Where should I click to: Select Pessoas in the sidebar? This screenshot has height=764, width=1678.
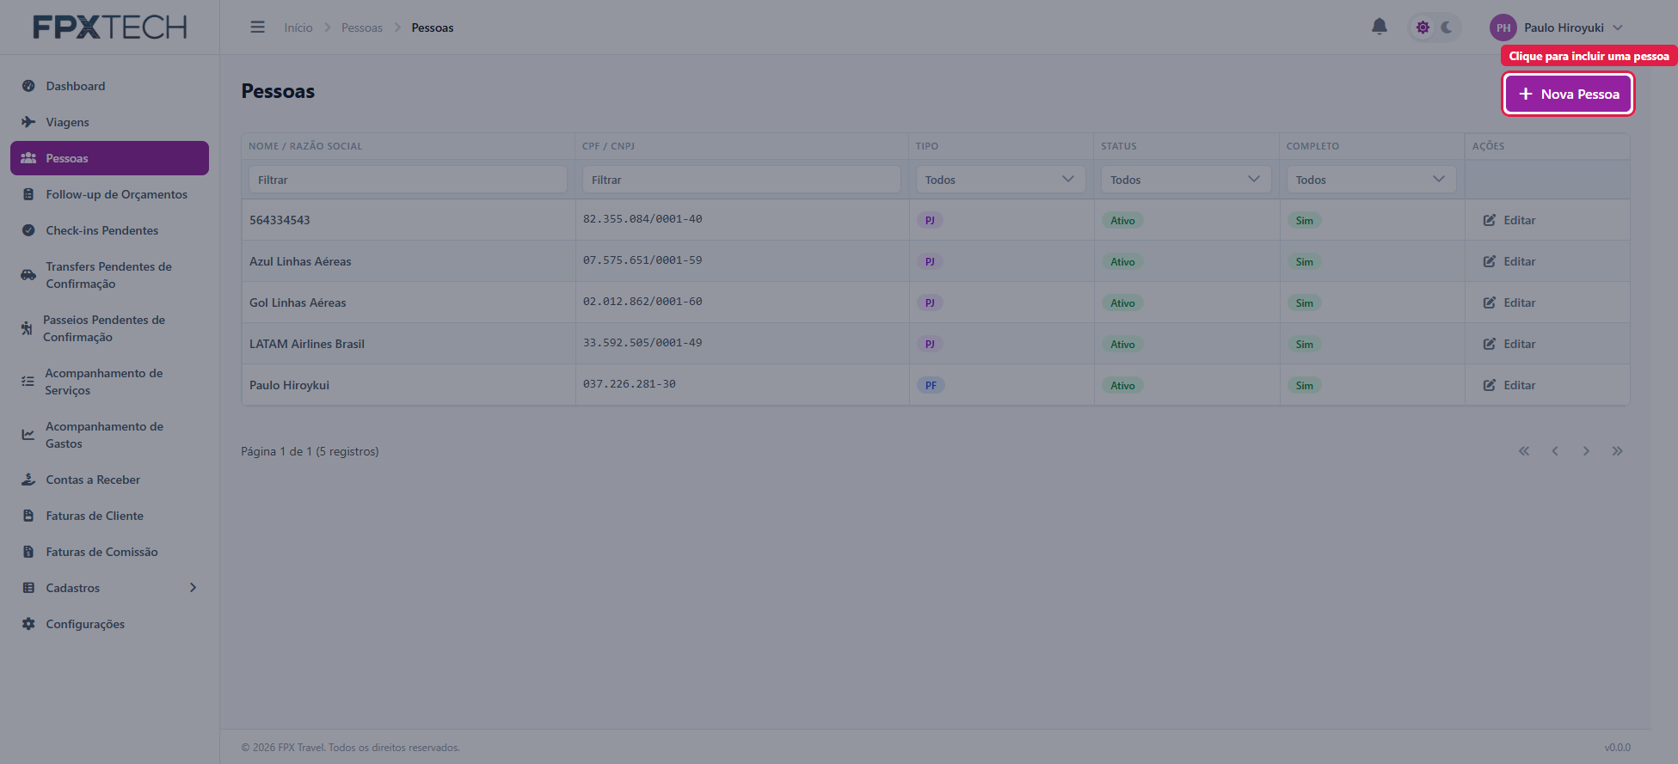[x=109, y=158]
